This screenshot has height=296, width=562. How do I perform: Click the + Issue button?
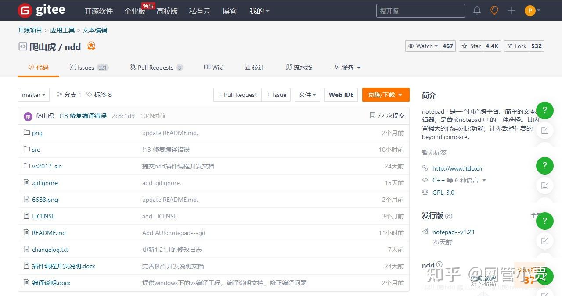[276, 95]
